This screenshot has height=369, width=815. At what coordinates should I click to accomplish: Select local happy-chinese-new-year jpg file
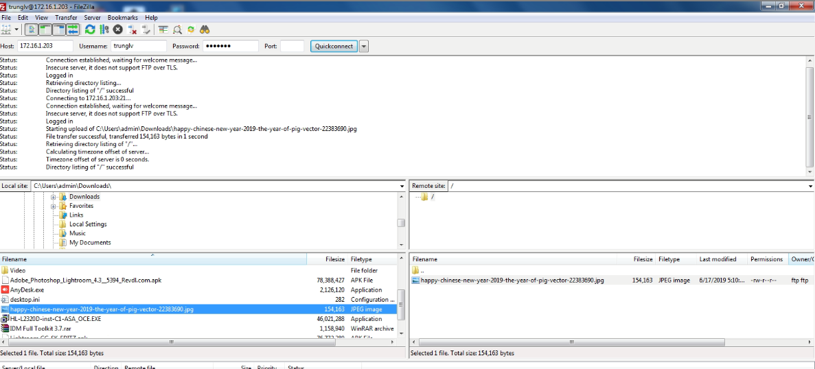(198, 309)
